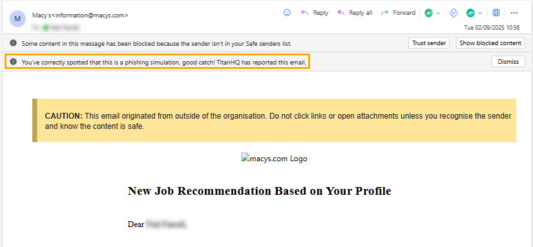Forward this Macy's email
This screenshot has height=247, width=533.
coord(399,13)
